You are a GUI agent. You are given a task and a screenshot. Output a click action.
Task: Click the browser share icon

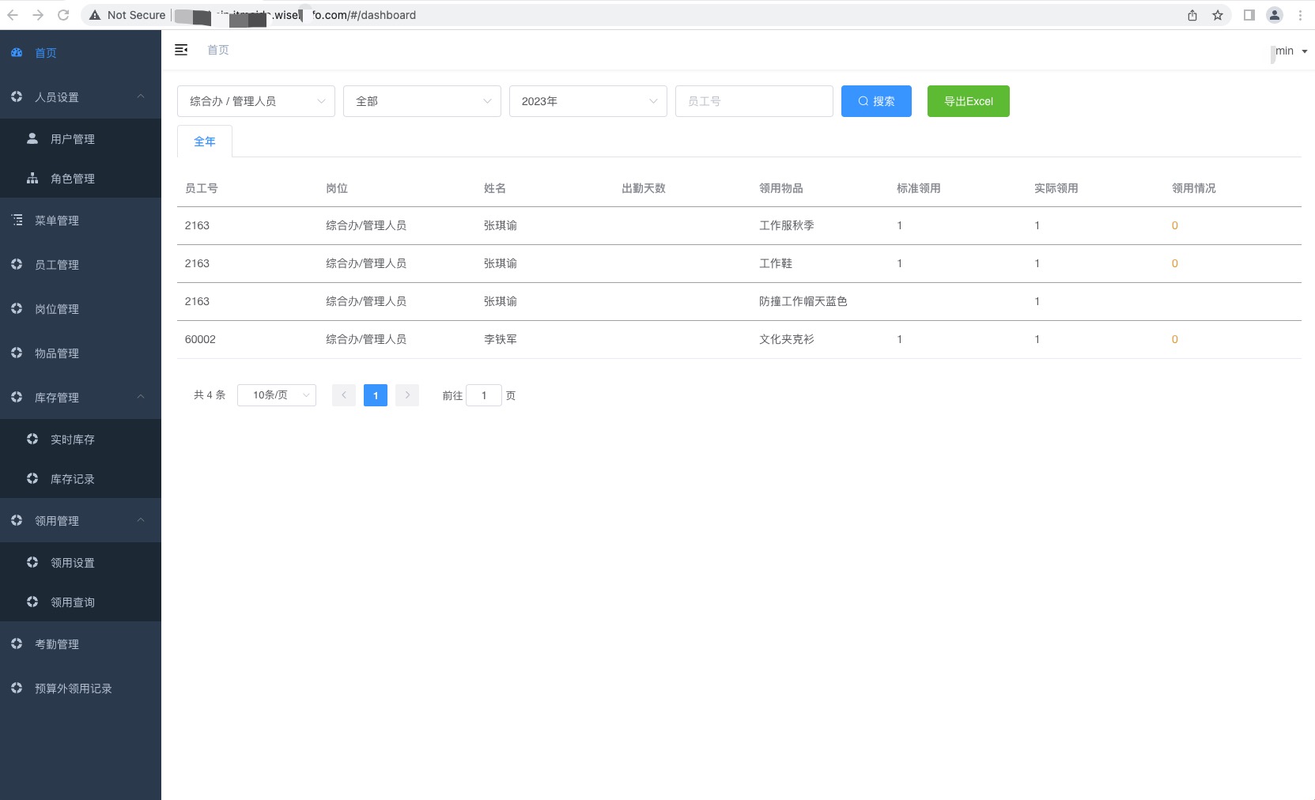coord(1192,15)
